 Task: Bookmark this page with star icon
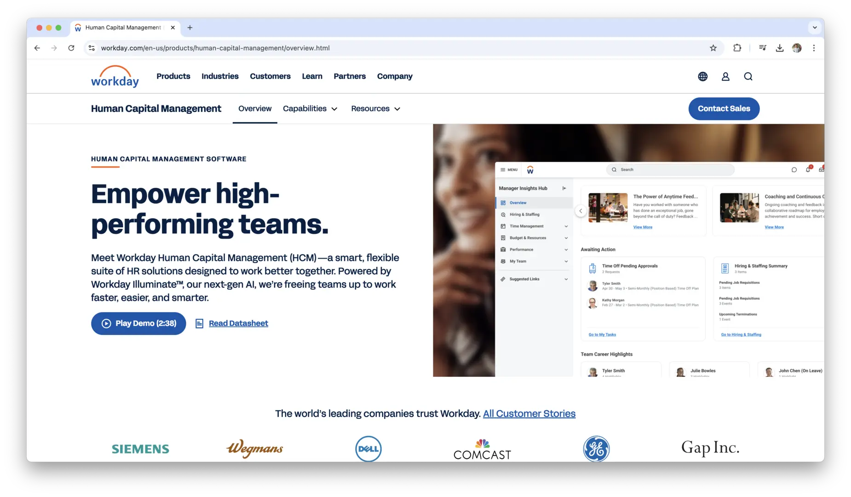(x=713, y=48)
